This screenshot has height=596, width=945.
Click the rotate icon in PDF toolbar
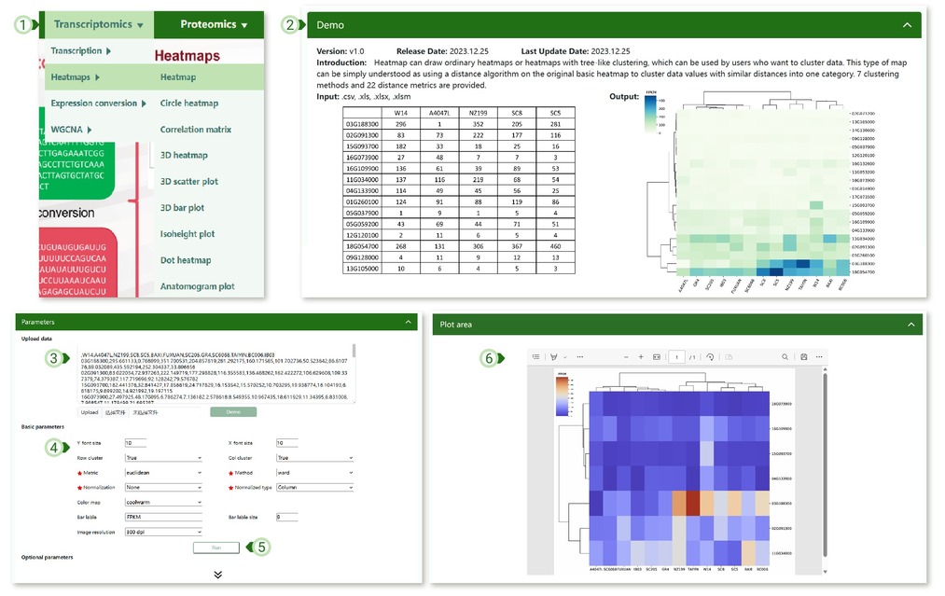(x=710, y=356)
